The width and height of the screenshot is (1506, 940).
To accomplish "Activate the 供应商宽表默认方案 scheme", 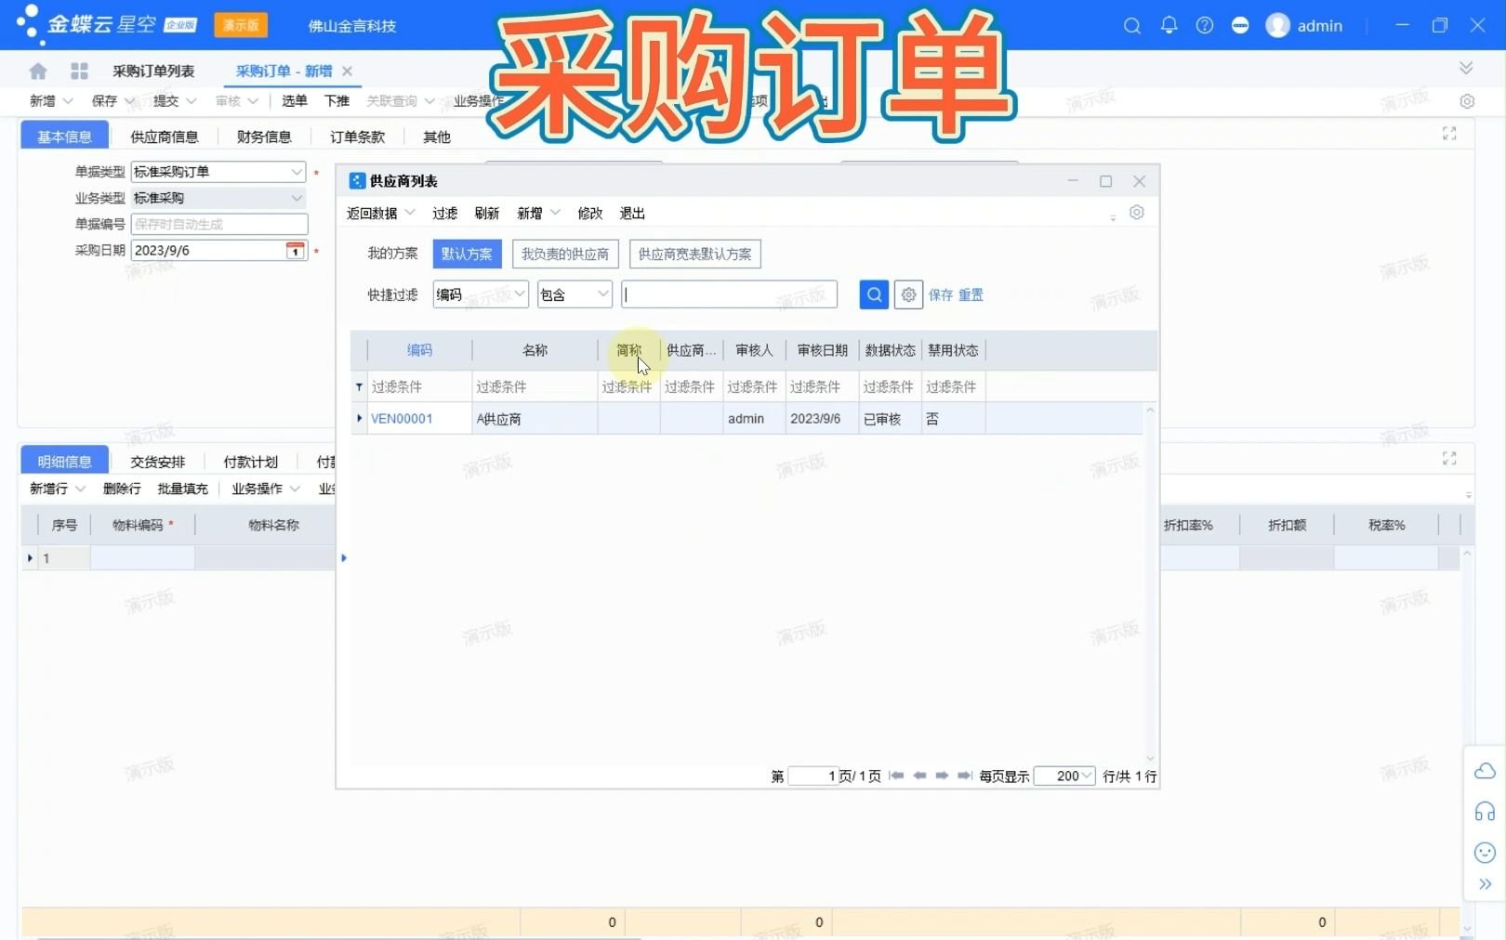I will click(x=694, y=254).
